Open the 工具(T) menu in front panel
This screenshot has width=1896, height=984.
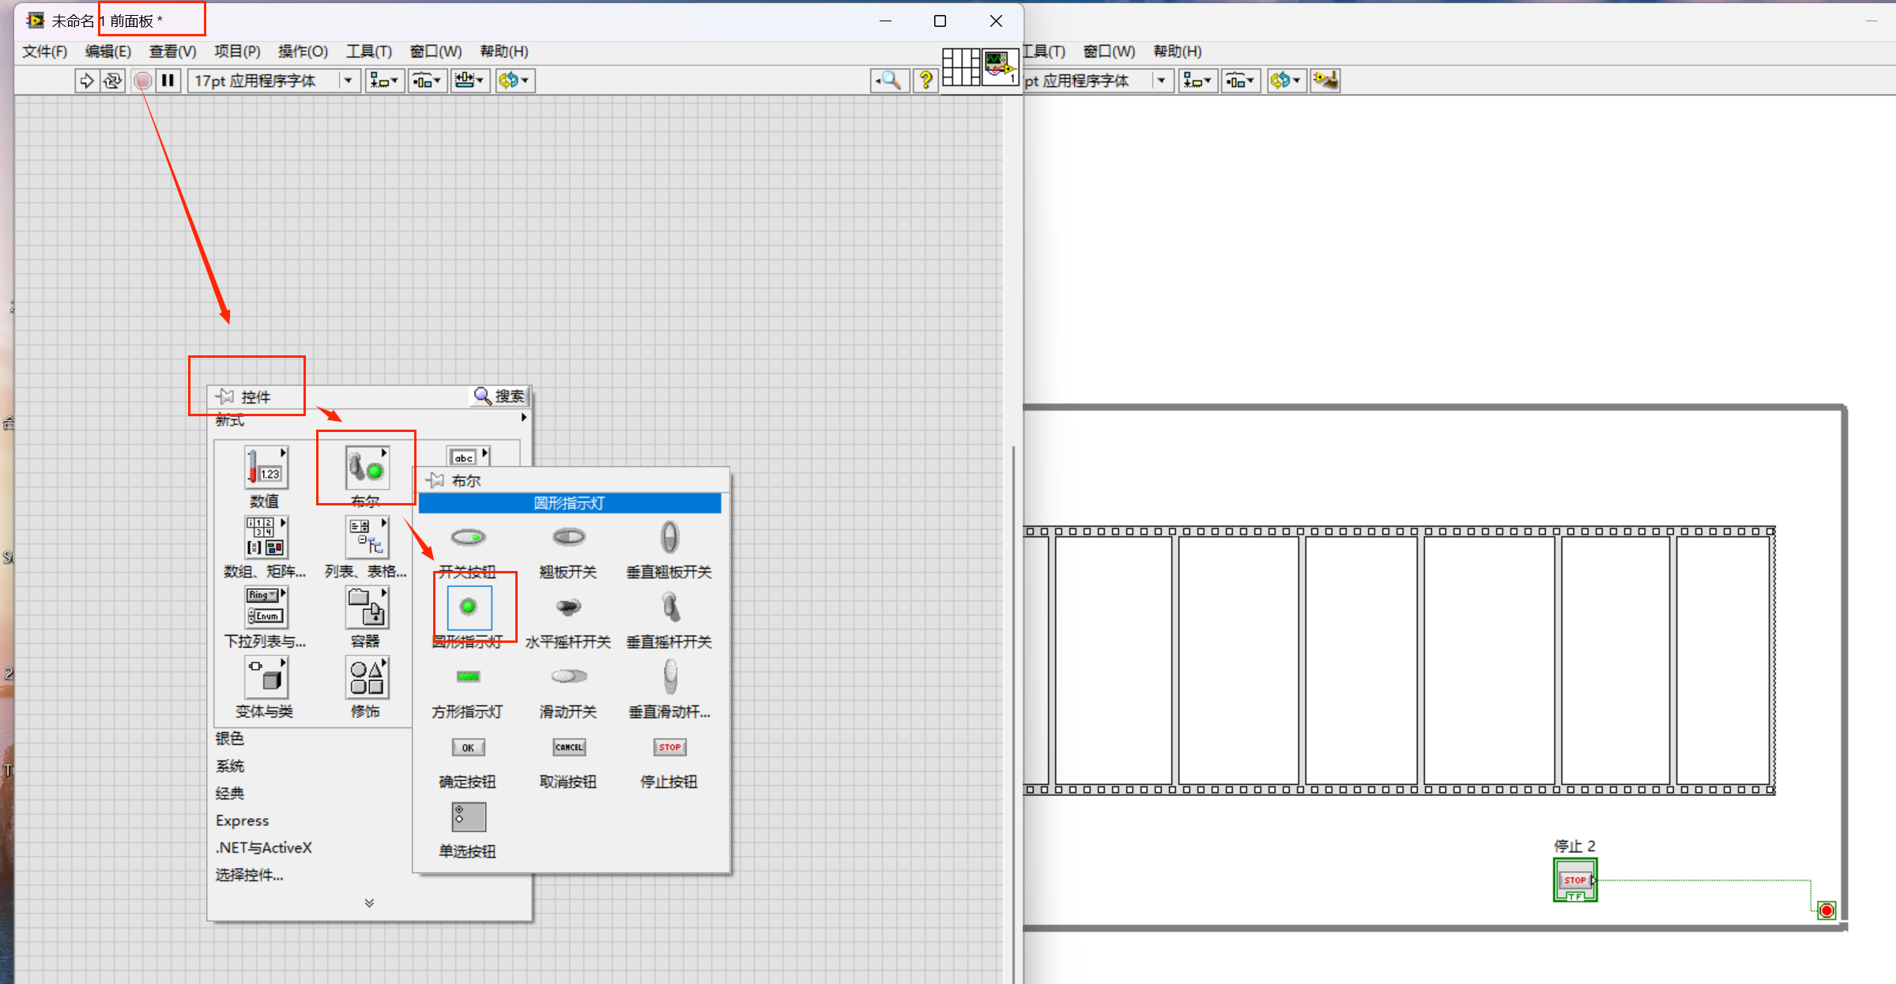pyautogui.click(x=368, y=51)
